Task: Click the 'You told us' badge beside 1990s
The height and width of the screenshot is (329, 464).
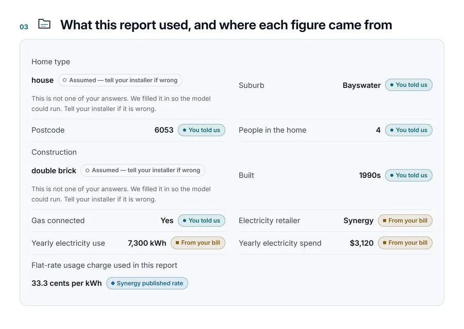Action: 409,175
